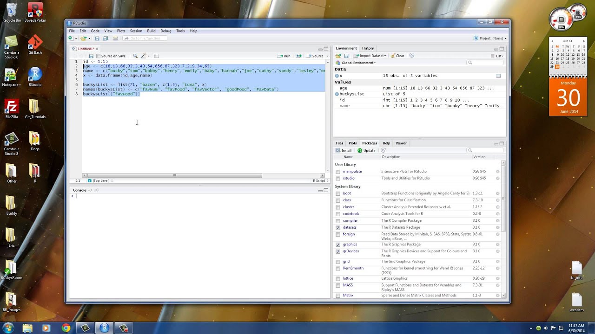The width and height of the screenshot is (595, 334).
Task: Load the cluster package checkbox
Action: (338, 207)
